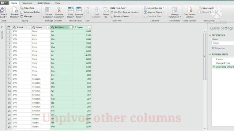Click the Choose Columns icon
Image resolution: width=234 pixels, height=131 pixels.
point(48,10)
